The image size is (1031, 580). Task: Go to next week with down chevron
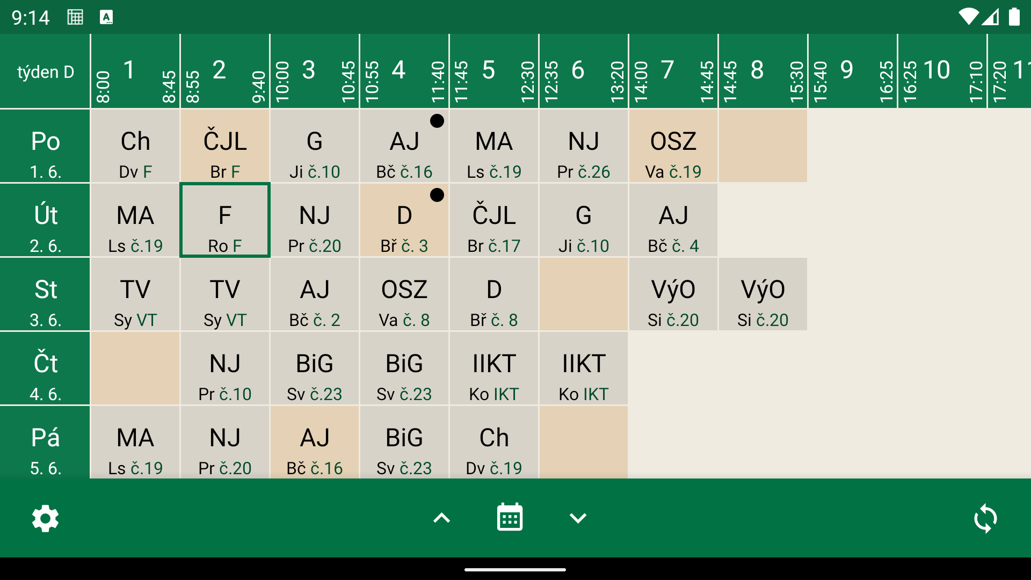click(x=578, y=518)
